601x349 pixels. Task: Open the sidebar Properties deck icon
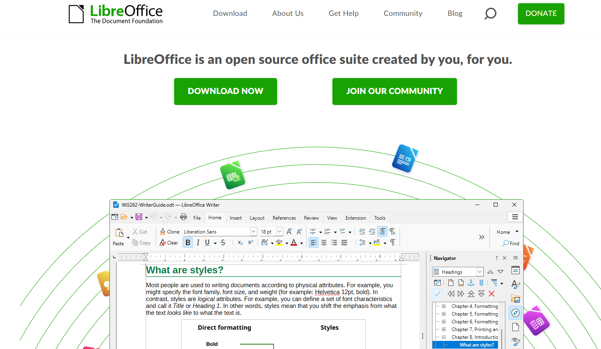point(516,270)
